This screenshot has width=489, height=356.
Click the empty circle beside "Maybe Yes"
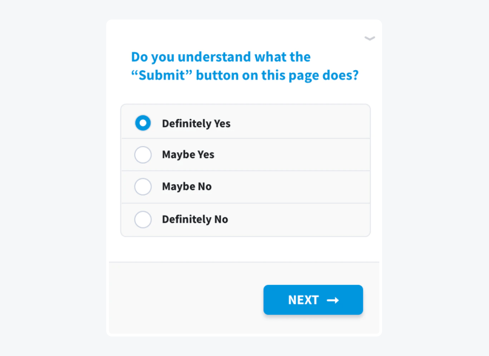(143, 155)
